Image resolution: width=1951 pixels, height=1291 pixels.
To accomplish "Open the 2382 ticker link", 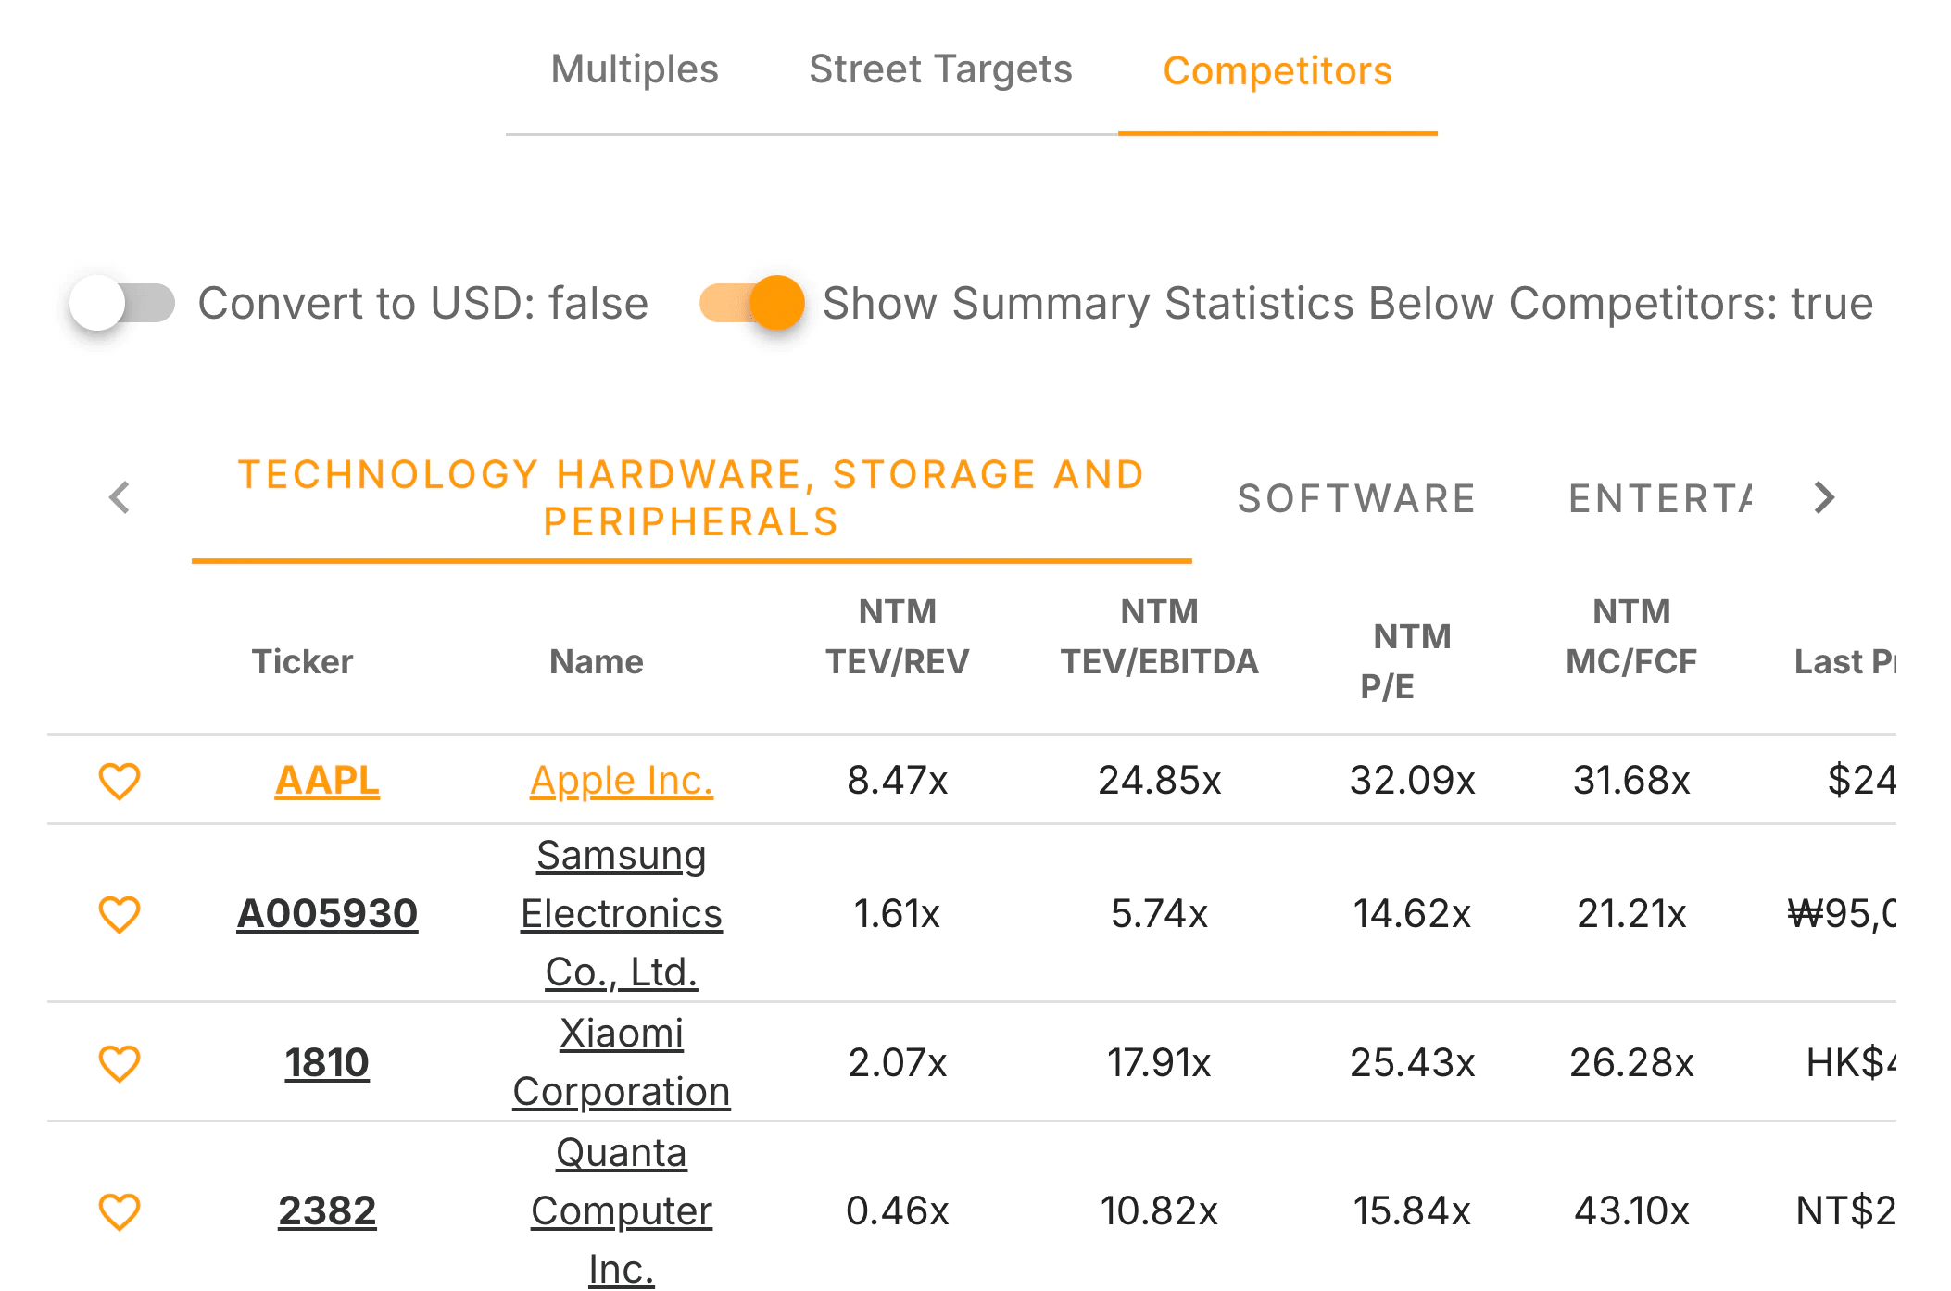I will 327,1211.
